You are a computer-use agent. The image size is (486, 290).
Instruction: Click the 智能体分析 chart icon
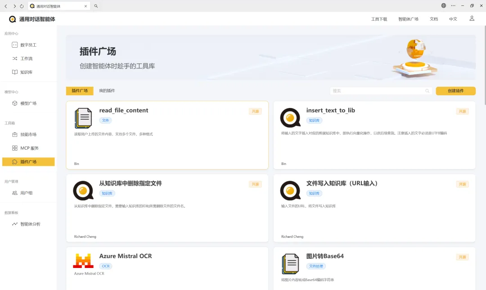pyautogui.click(x=14, y=224)
